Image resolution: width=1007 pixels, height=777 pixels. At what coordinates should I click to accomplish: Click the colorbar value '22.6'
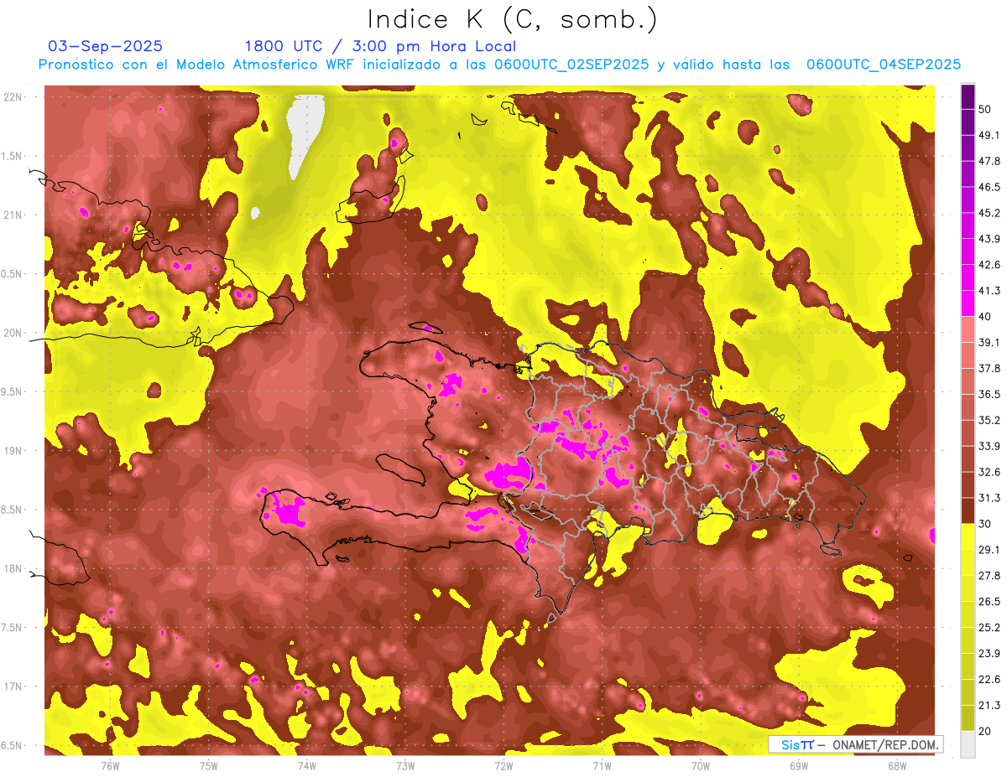point(989,680)
